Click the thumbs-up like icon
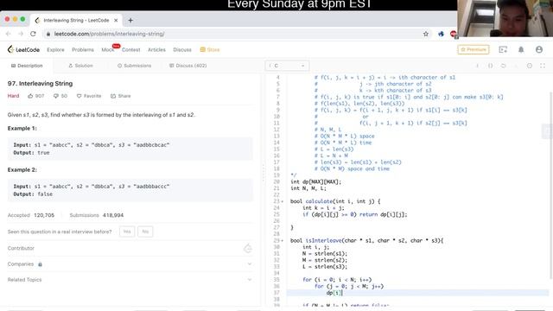This screenshot has width=553, height=311. click(x=30, y=96)
